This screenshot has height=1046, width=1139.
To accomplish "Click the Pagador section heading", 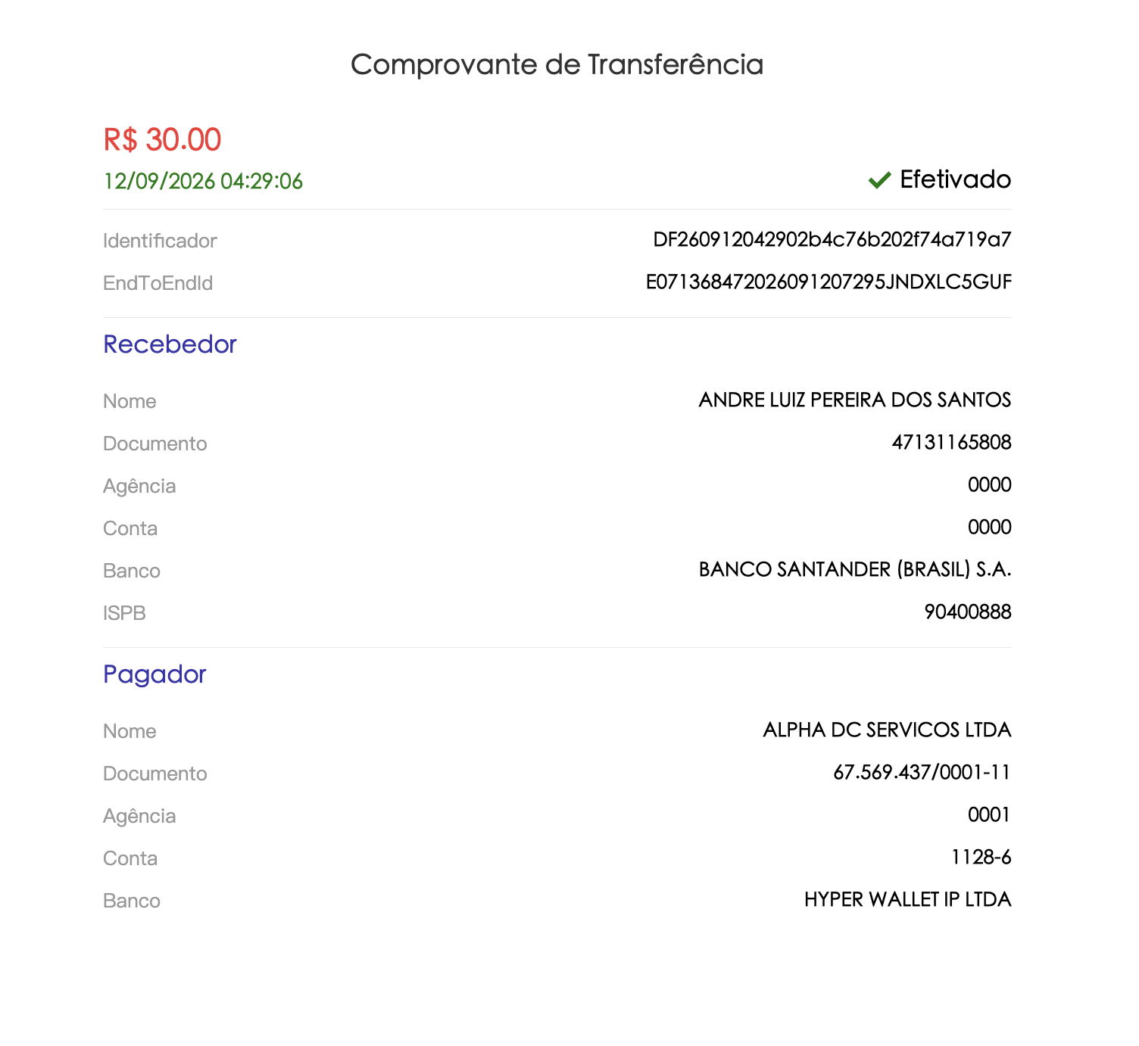I will (154, 674).
